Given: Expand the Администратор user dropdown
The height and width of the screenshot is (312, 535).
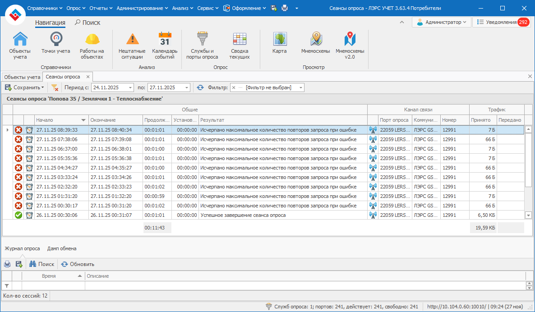Looking at the screenshot, I should point(464,22).
